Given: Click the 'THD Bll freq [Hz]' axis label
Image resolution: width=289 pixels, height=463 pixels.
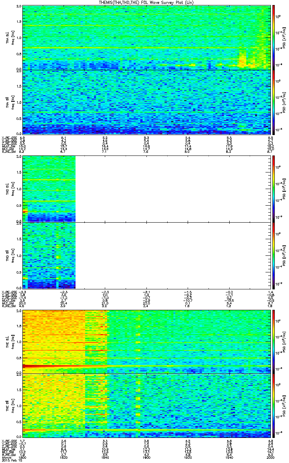Looking at the screenshot, I should (x=9, y=255).
